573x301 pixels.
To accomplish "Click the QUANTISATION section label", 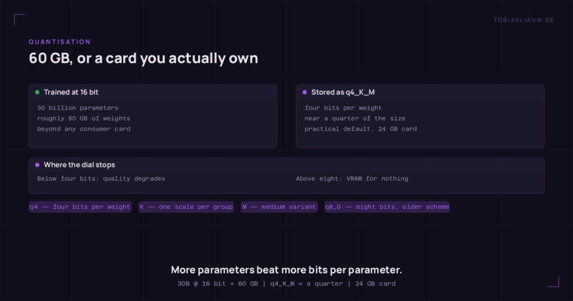I will (59, 42).
